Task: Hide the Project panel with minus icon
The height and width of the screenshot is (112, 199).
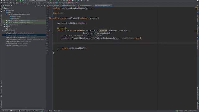Action: coord(44,6)
